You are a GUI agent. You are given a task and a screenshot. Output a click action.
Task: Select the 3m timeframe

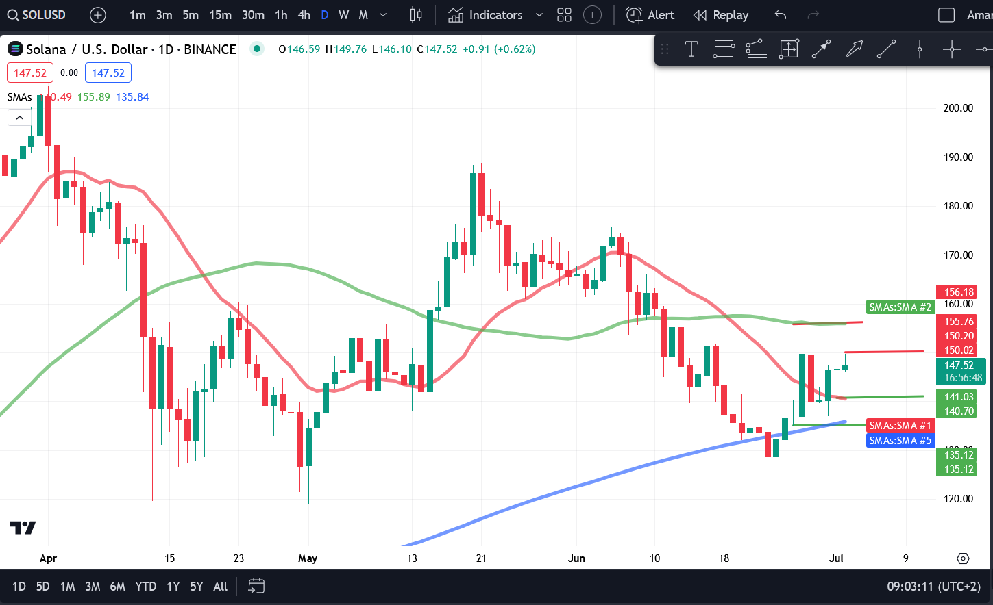point(164,15)
